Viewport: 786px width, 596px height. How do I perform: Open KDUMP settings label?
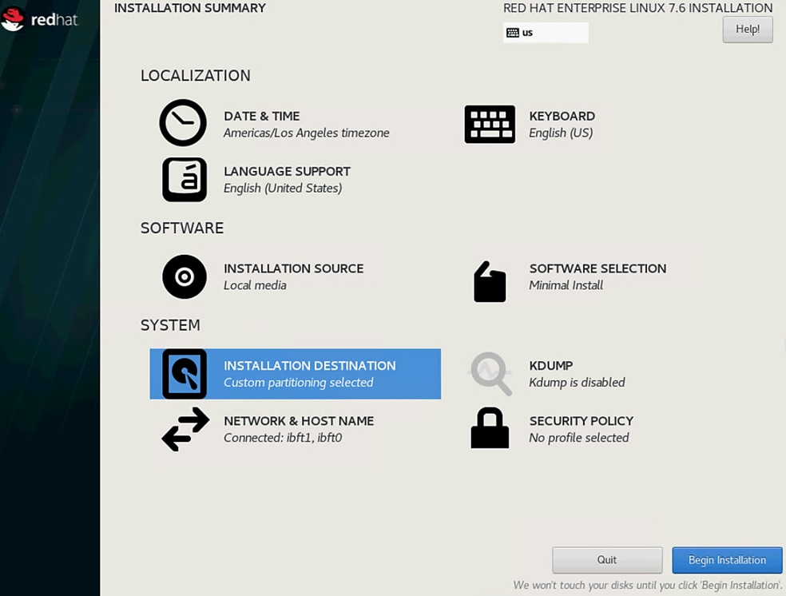click(x=551, y=366)
